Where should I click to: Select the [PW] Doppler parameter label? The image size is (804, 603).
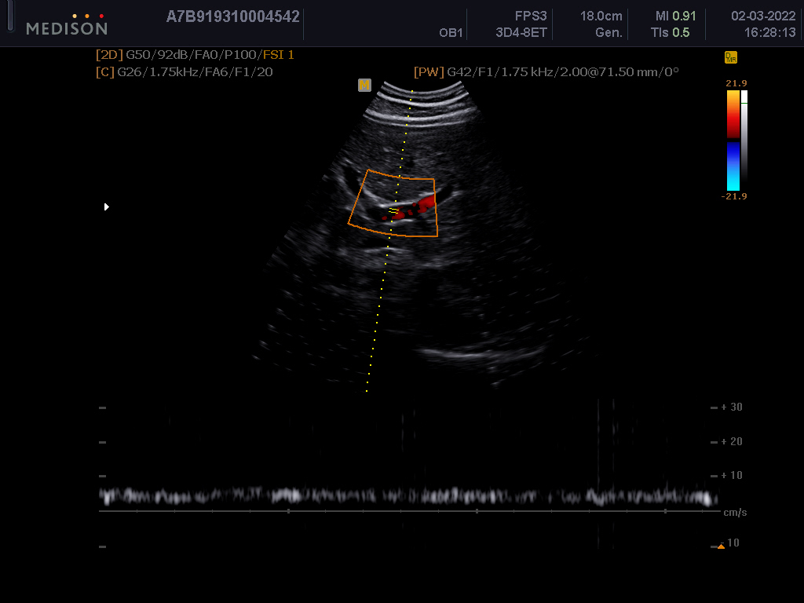(x=429, y=71)
